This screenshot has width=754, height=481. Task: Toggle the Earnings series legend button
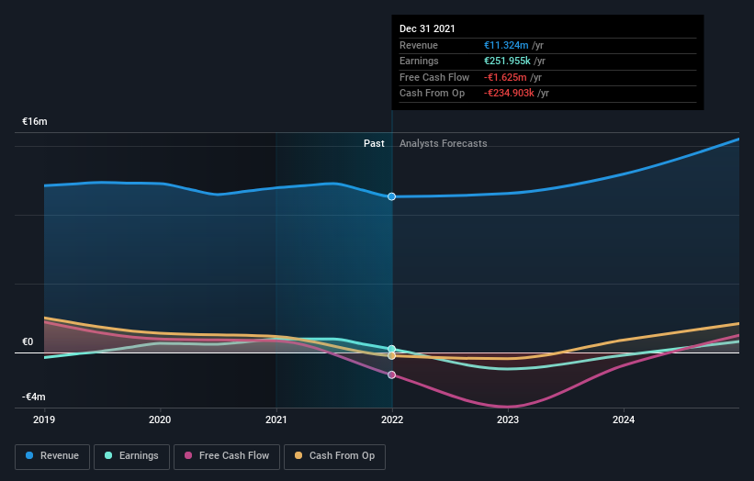[131, 456]
